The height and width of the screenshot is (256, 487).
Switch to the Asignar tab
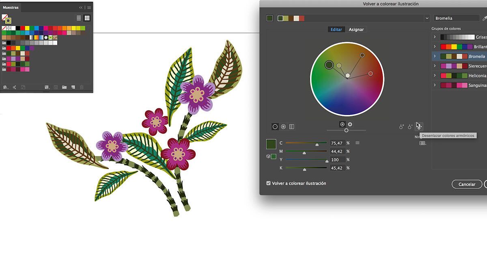click(x=356, y=30)
